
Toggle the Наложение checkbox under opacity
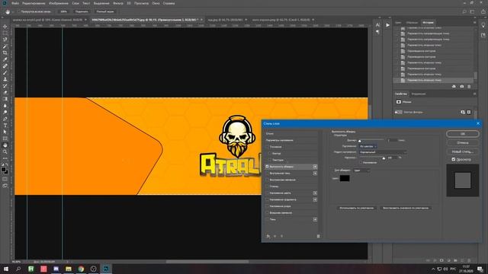click(361, 162)
